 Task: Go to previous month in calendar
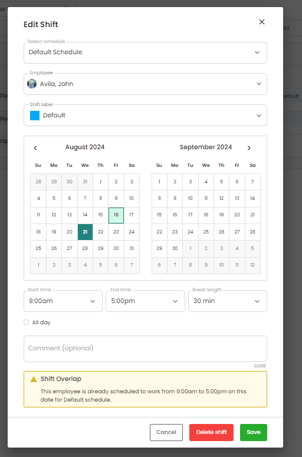35,148
